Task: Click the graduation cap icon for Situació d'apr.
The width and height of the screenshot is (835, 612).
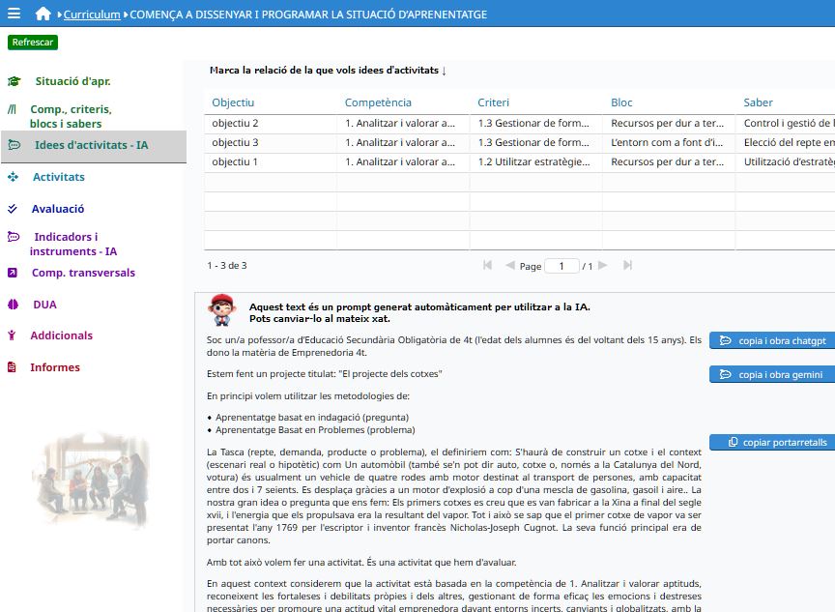Action: [14, 81]
